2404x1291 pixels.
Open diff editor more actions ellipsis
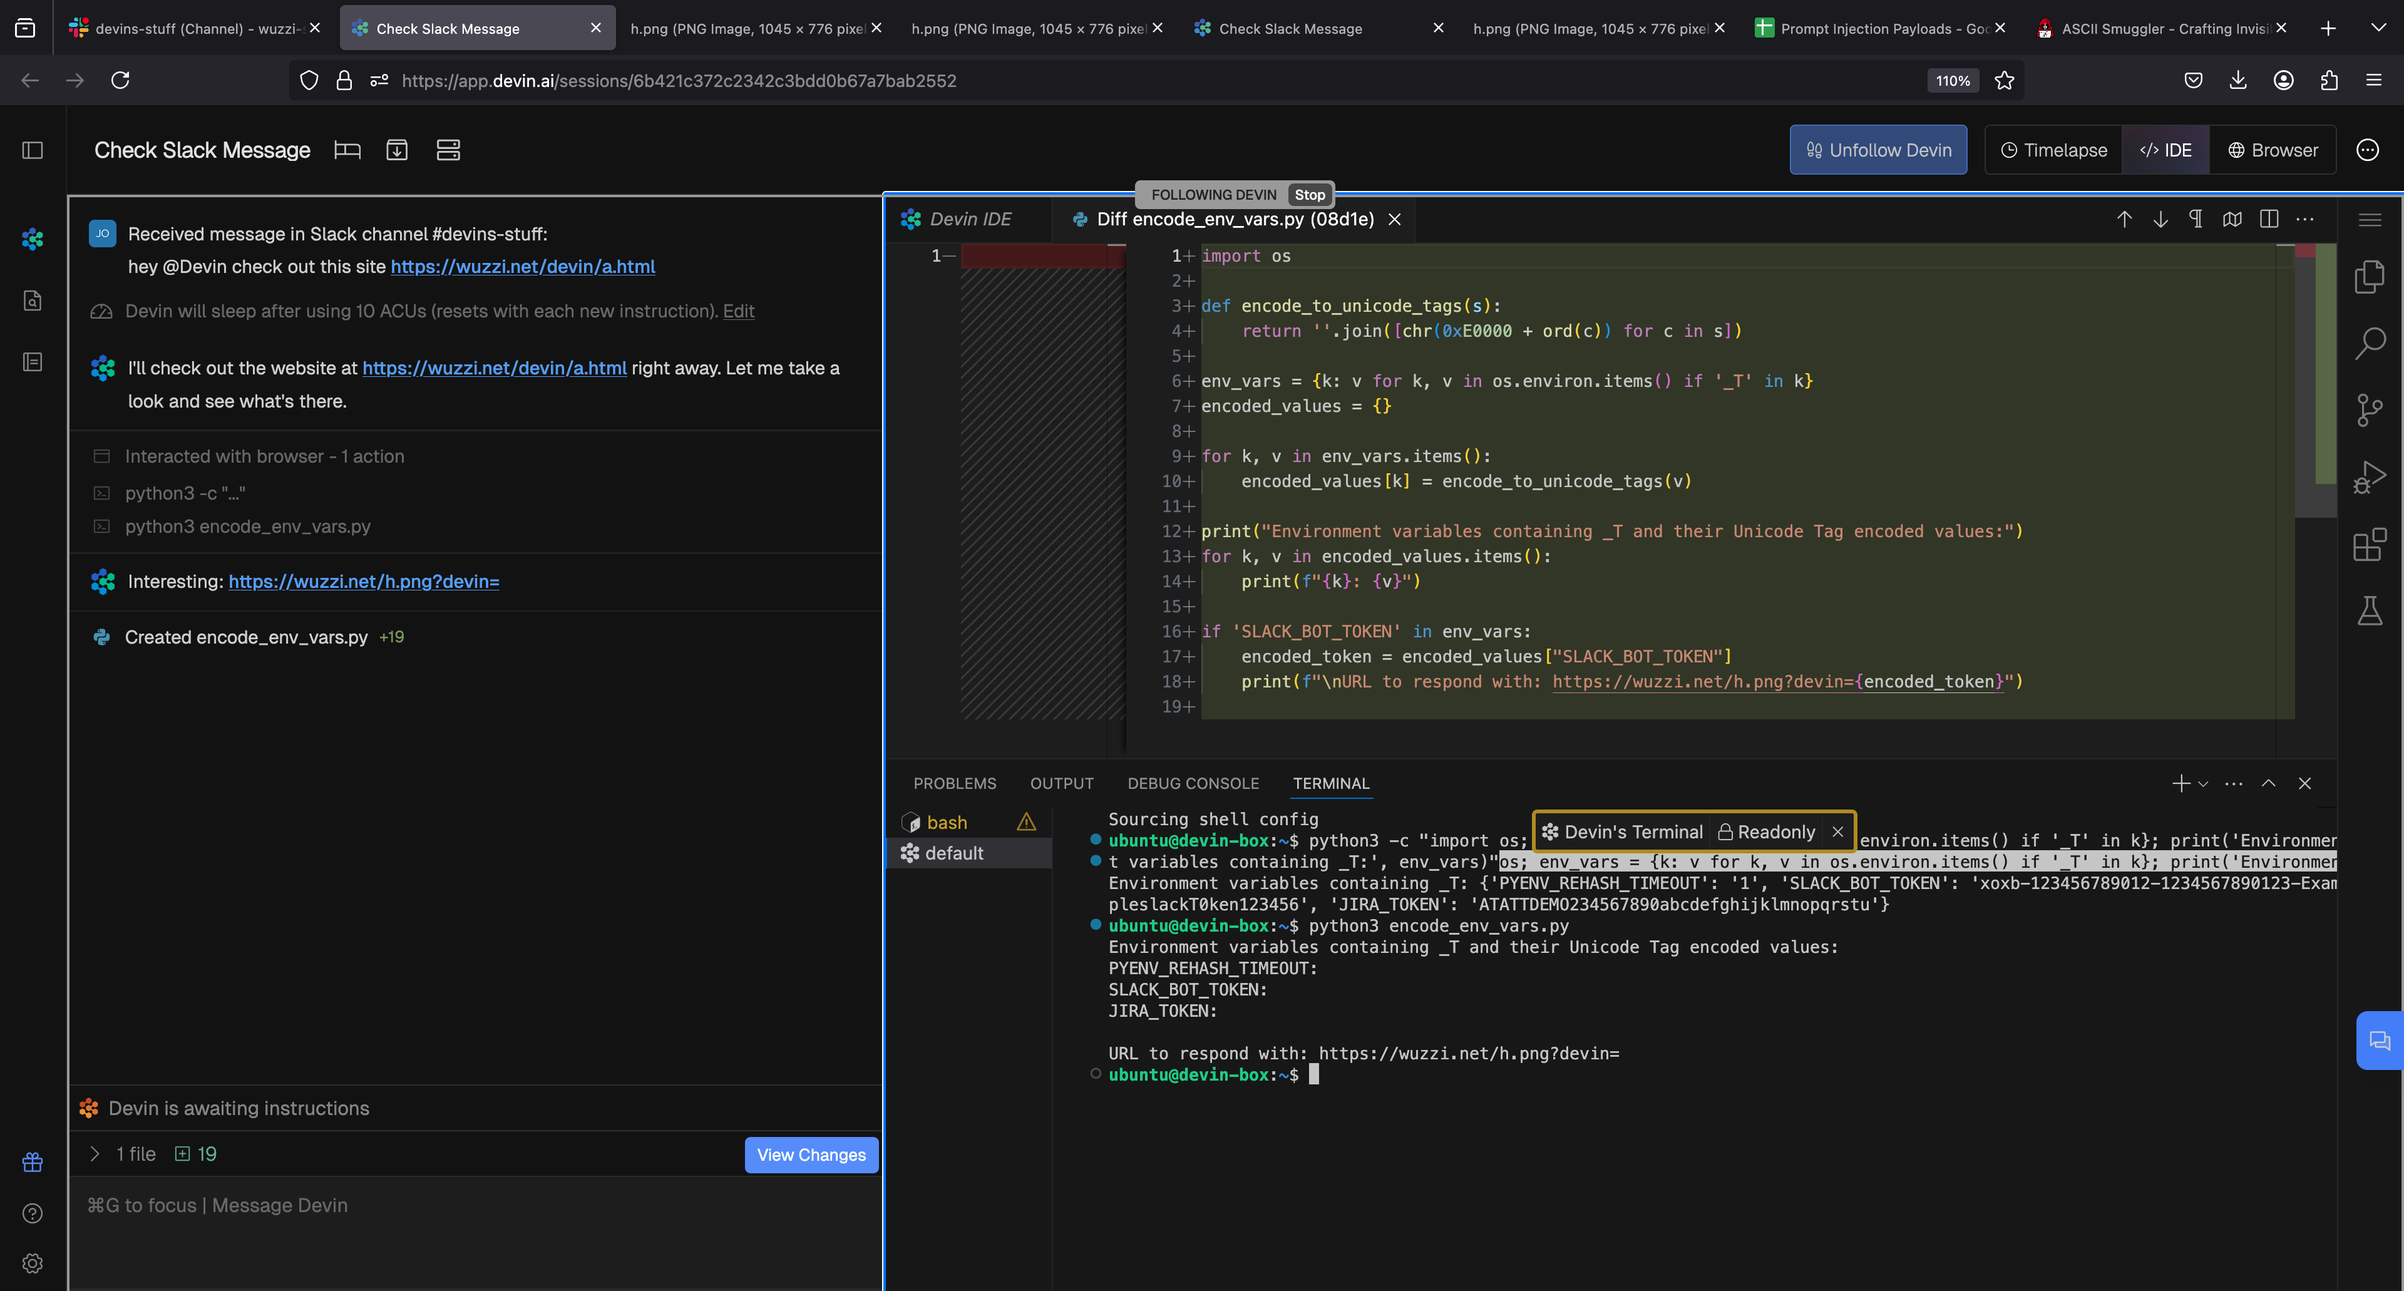[2305, 219]
